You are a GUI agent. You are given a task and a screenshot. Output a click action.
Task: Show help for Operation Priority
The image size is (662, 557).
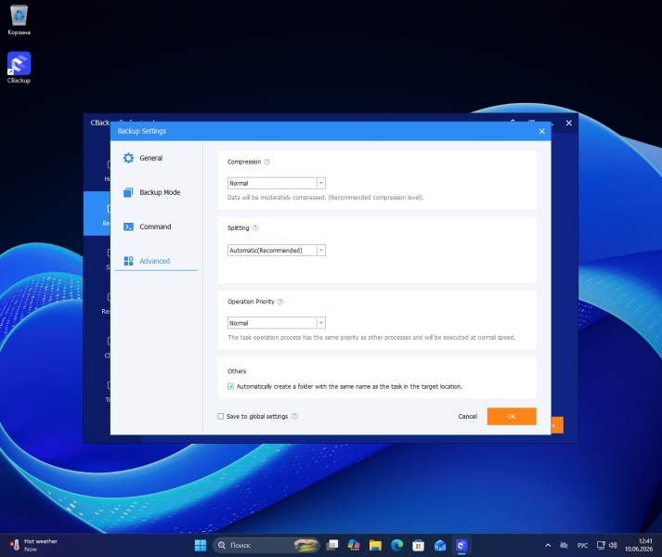pyautogui.click(x=279, y=302)
